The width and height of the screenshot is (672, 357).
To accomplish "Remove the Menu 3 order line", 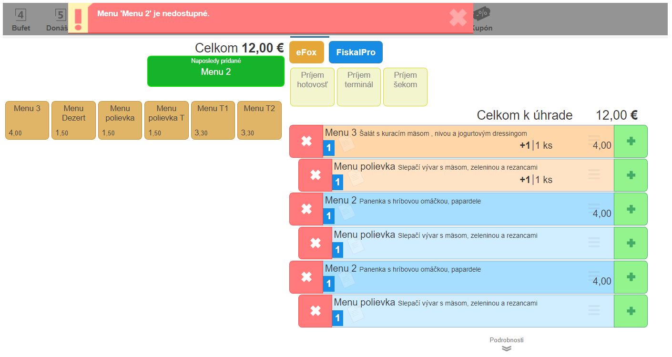I will [306, 142].
